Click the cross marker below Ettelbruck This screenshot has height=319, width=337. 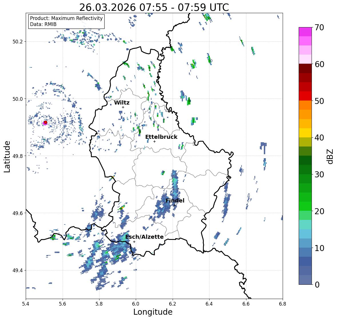point(154,141)
